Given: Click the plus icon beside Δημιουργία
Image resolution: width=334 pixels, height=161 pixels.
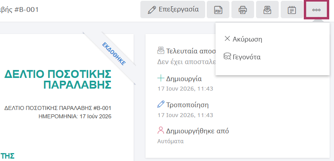Looking at the screenshot, I should [x=161, y=78].
